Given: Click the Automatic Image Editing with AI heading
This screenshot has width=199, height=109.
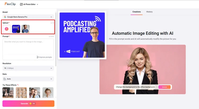Looking at the screenshot, I should point(142,33).
